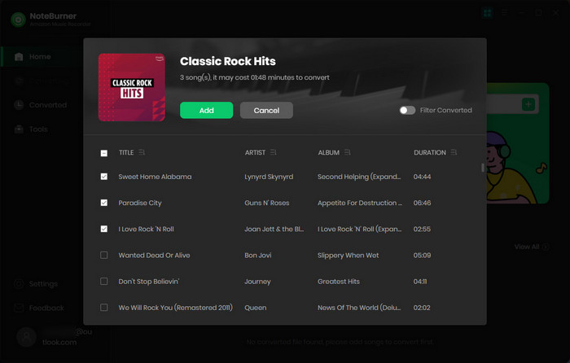Image resolution: width=570 pixels, height=363 pixels.
Task: Click the 05:09 duration value
Action: [x=422, y=255]
